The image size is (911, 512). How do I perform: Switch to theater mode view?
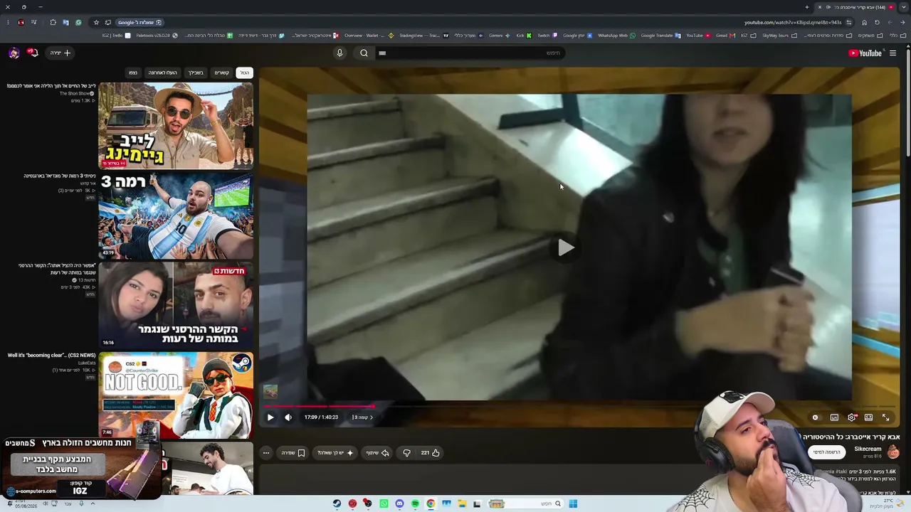click(868, 417)
